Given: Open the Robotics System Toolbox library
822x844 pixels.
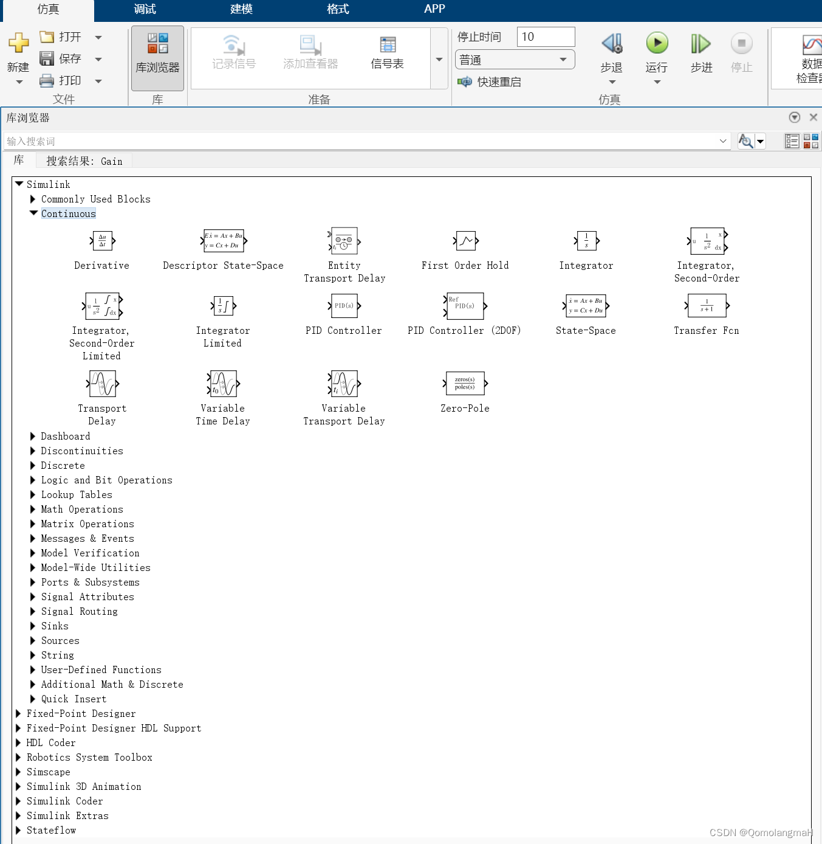Looking at the screenshot, I should pos(89,758).
